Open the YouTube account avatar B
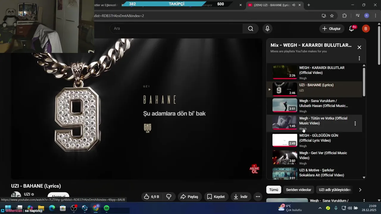This screenshot has width=381, height=214. pyautogui.click(x=366, y=29)
